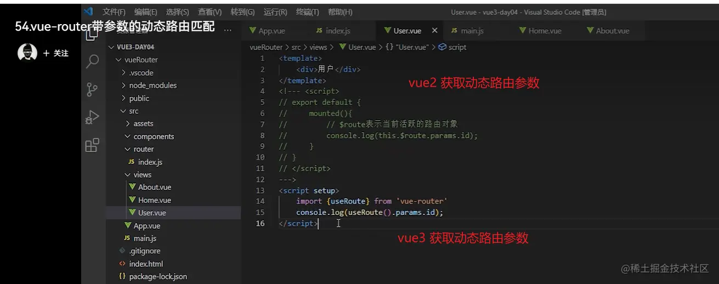This screenshot has width=719, height=284.
Task: Open the explorer more actions ellipsis
Action: [x=228, y=31]
